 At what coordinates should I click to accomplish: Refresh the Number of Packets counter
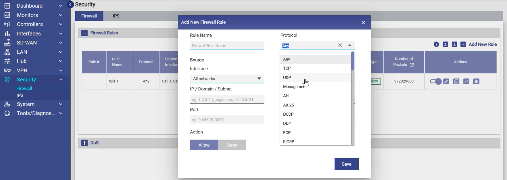pyautogui.click(x=412, y=65)
